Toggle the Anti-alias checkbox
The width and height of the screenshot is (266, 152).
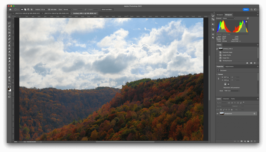[x=49, y=10]
